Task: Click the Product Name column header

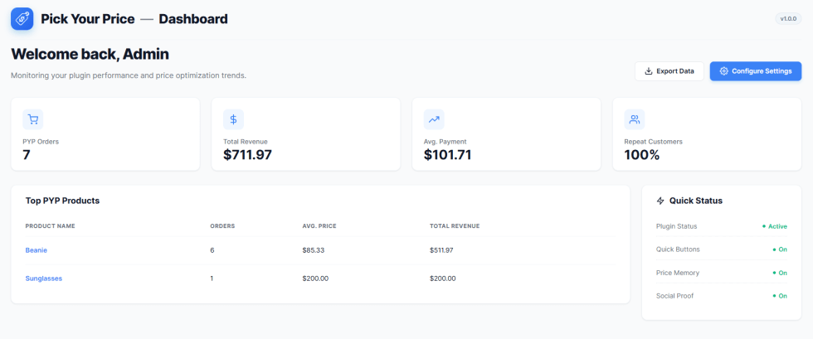Action: pos(51,226)
